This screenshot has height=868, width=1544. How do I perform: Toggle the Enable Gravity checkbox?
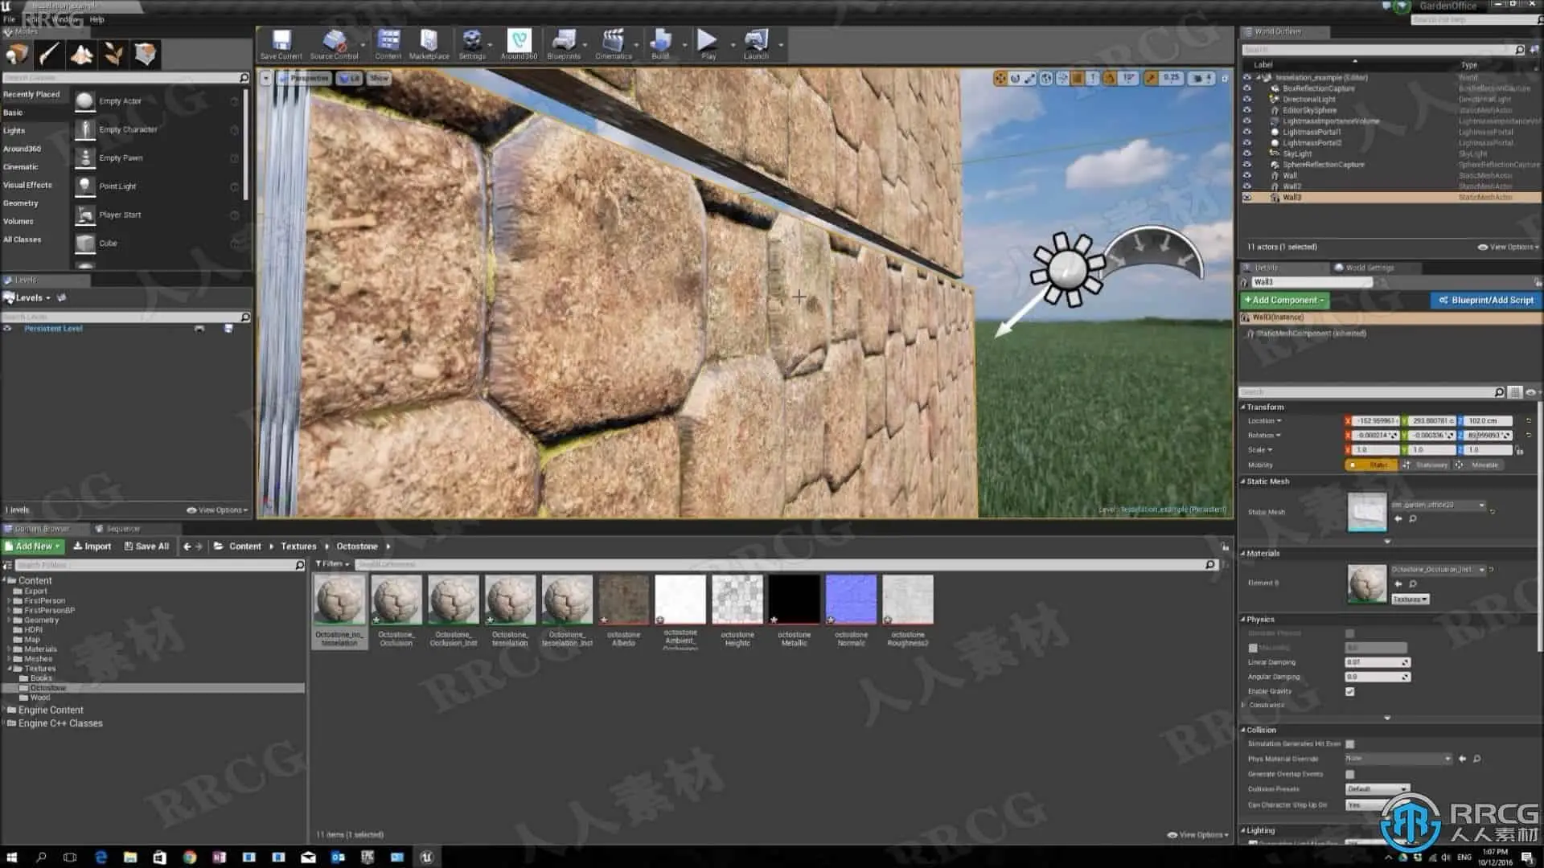[x=1349, y=691]
